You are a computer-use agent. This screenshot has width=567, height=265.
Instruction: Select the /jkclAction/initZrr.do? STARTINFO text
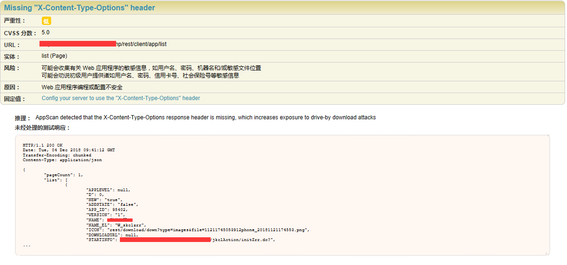point(243,240)
